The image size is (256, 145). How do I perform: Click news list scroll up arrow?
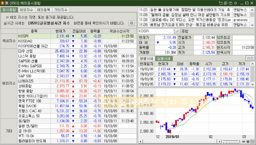coord(252,10)
